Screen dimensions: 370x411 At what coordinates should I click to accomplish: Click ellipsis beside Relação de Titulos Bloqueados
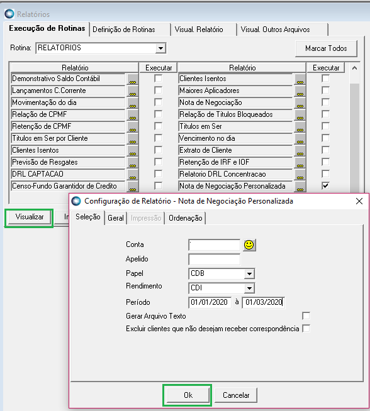pos(300,114)
